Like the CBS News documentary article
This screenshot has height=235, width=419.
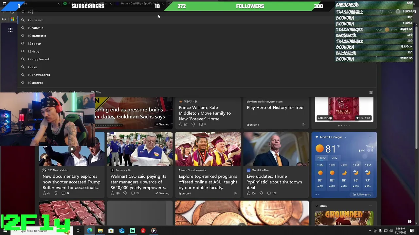(46, 193)
